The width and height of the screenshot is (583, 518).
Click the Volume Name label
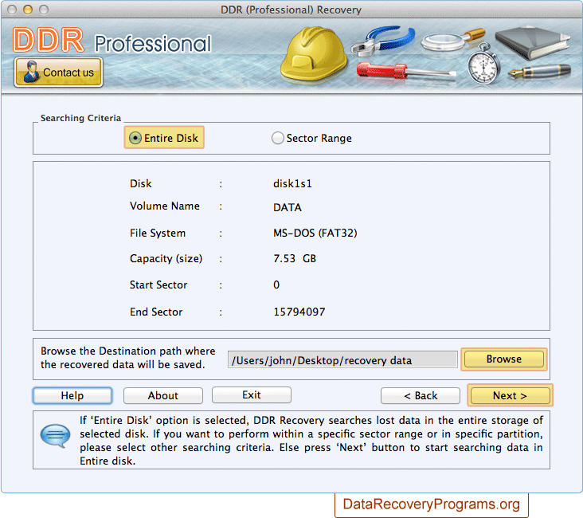[x=165, y=206]
